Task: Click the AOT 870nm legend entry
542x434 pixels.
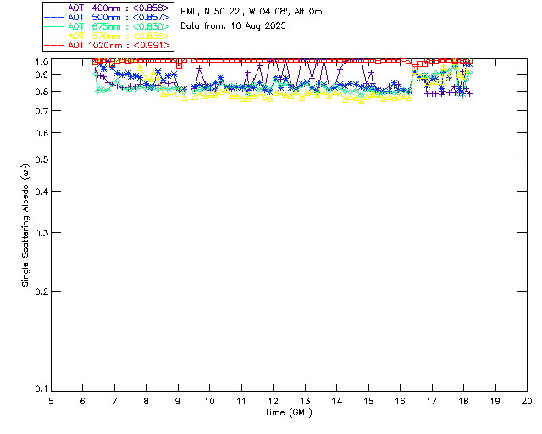Action: pyautogui.click(x=107, y=36)
